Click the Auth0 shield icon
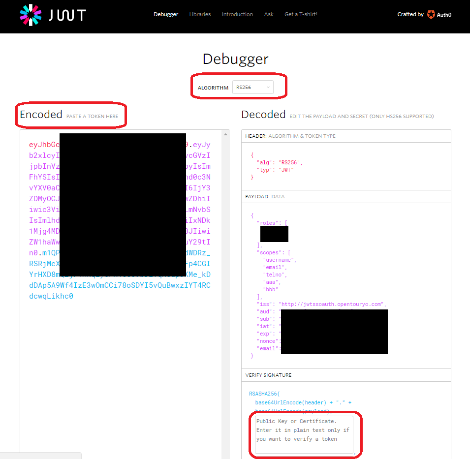This screenshot has height=459, width=470. (x=431, y=15)
